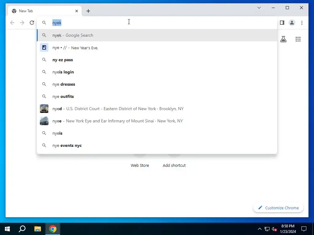
Task: Open Customize Chrome
Action: coord(278,208)
